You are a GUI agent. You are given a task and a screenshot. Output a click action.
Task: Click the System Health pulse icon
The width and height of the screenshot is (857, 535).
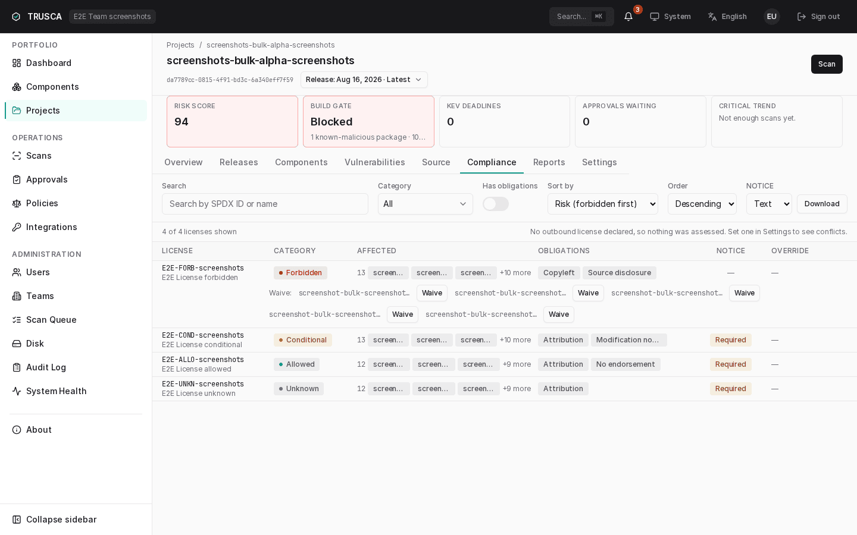17,391
